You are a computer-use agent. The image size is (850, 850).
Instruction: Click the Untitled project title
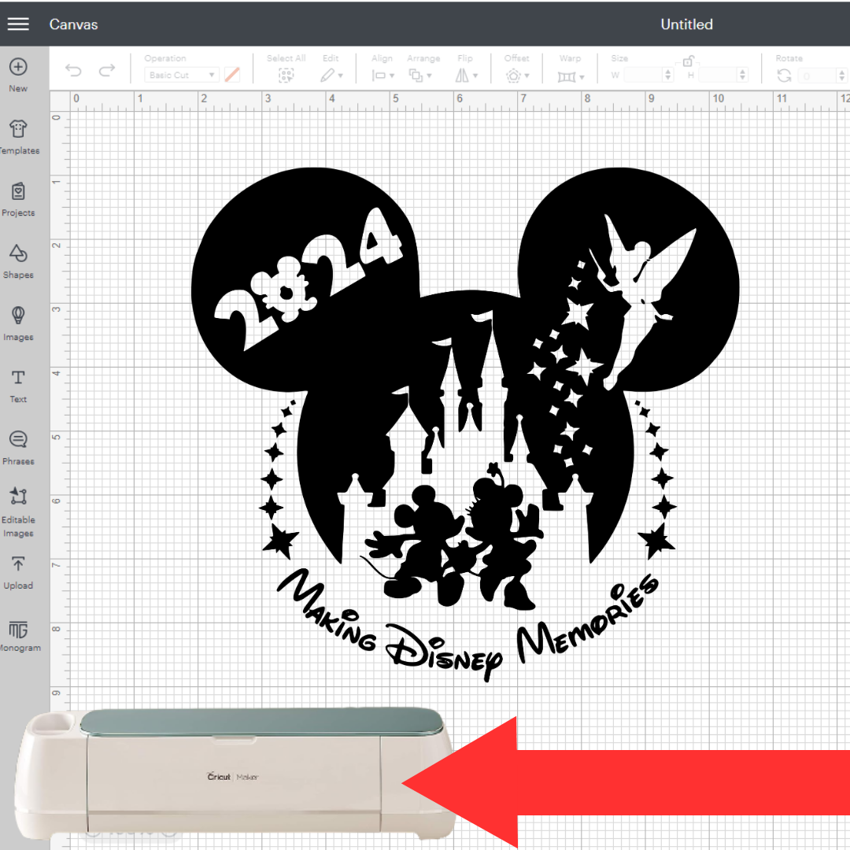click(686, 24)
